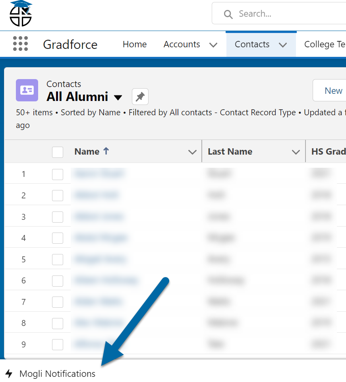Open Name column actions chevron
This screenshot has width=346, height=382.
click(192, 152)
